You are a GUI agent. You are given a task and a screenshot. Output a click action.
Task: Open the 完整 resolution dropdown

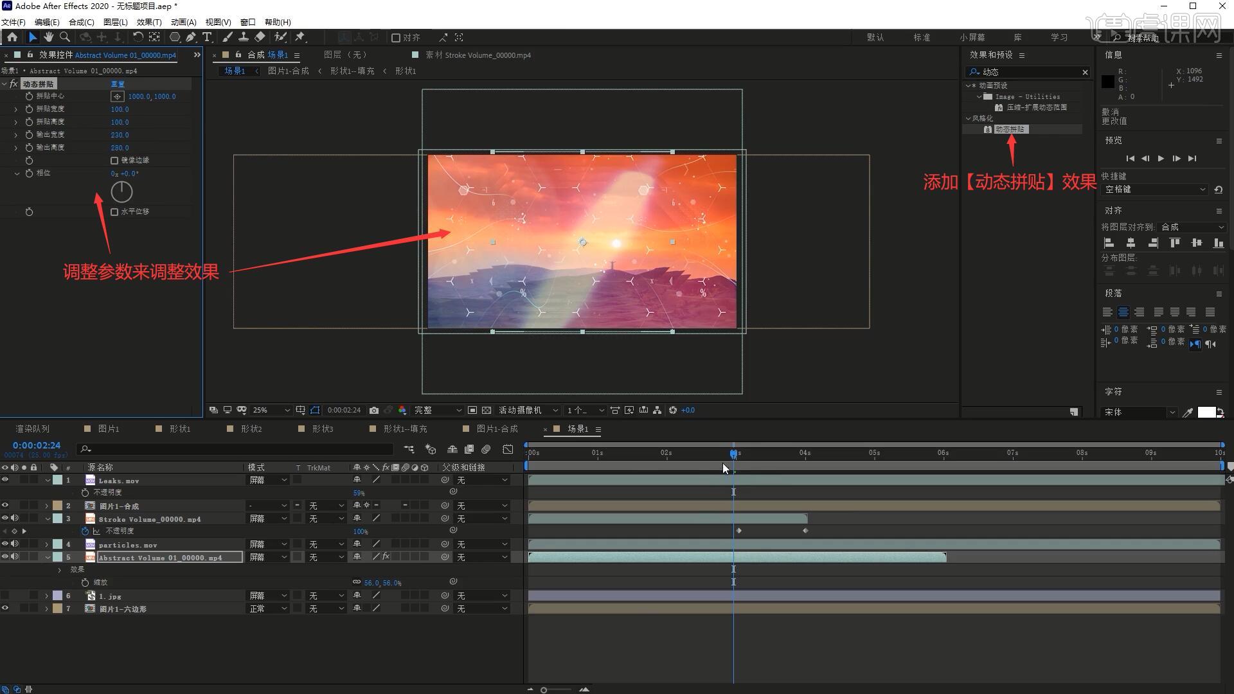[437, 410]
